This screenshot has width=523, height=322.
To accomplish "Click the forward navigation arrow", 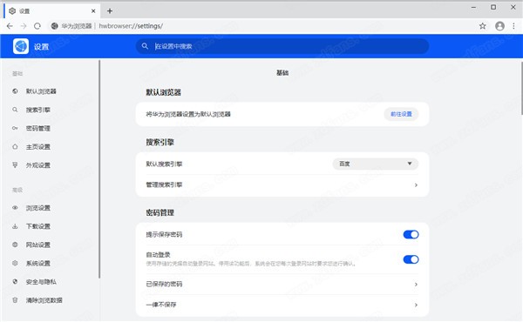I will pyautogui.click(x=24, y=26).
